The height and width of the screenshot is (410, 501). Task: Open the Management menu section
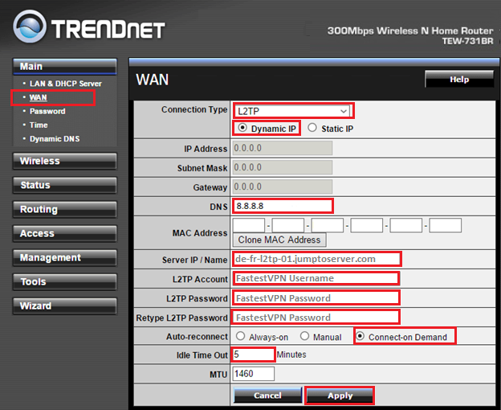(65, 257)
